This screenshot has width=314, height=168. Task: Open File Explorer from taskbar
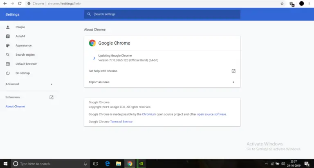(119, 164)
